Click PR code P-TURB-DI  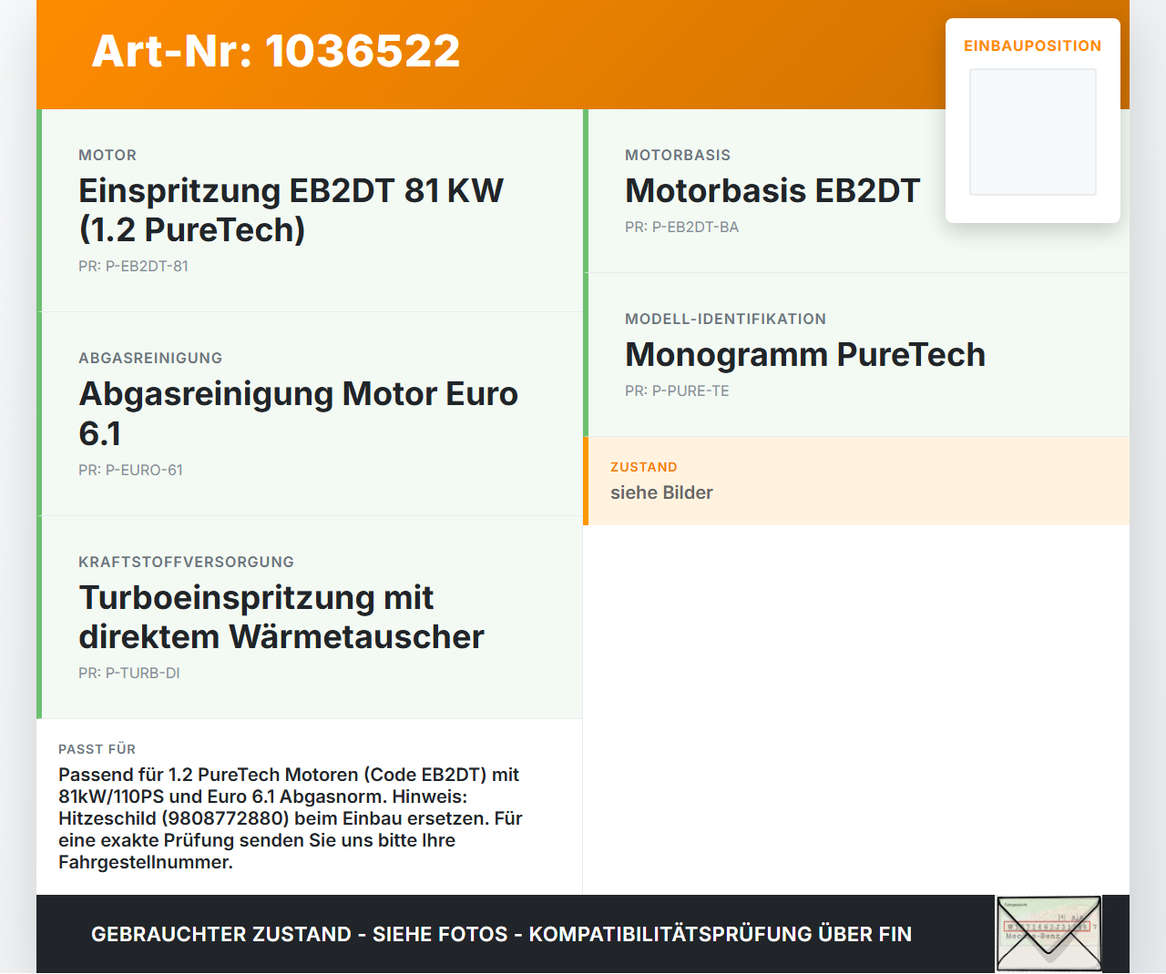pos(129,673)
